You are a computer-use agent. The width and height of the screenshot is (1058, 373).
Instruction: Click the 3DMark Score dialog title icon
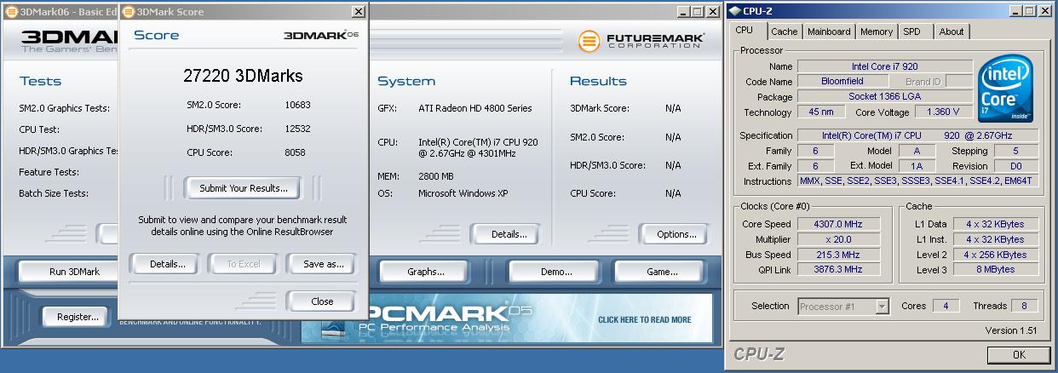click(129, 12)
